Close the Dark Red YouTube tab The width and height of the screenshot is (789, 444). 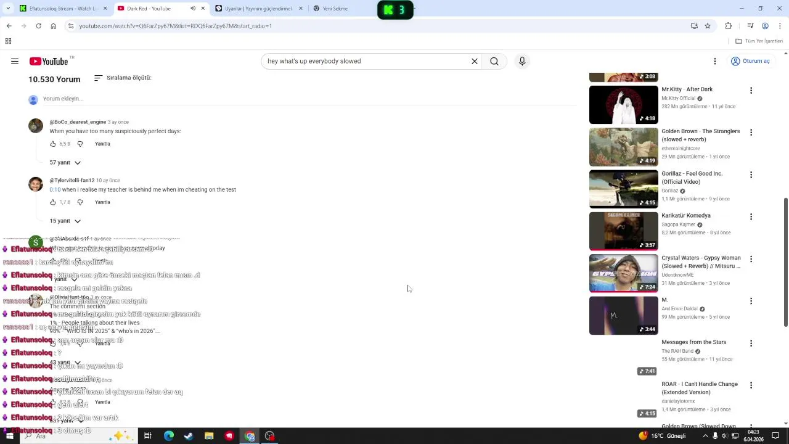click(203, 9)
